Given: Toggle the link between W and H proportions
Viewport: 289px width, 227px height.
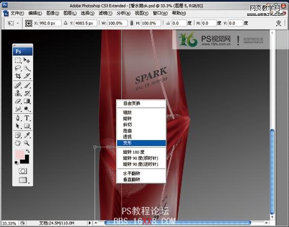Looking at the screenshot, I should [132, 23].
